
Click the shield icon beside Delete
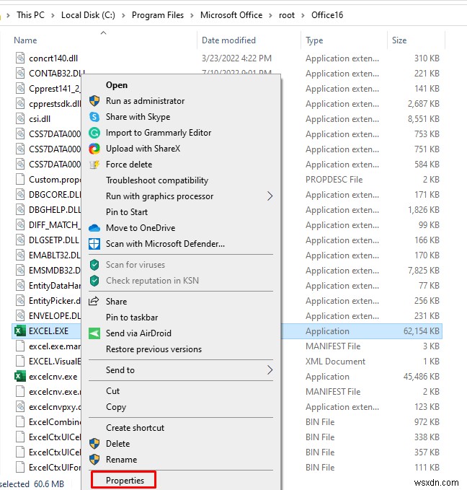pyautogui.click(x=94, y=443)
